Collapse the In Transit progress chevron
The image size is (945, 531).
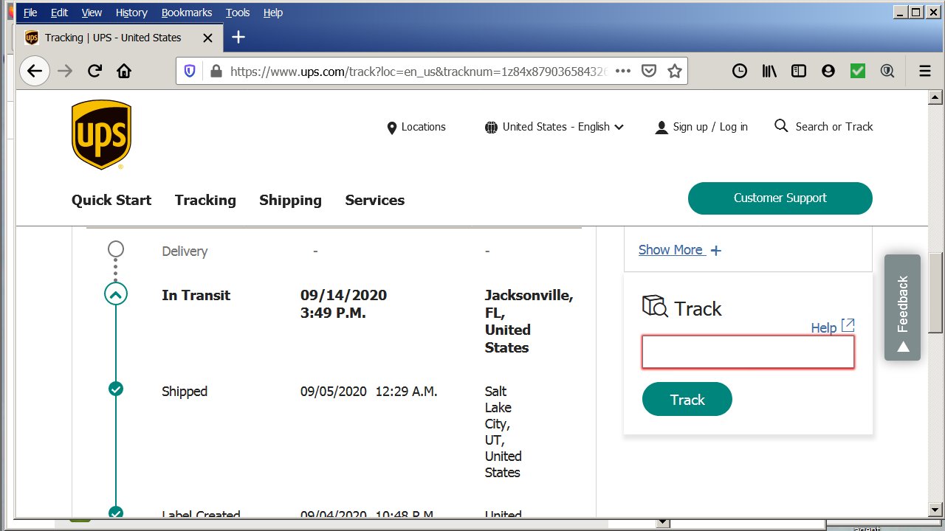[x=116, y=294]
